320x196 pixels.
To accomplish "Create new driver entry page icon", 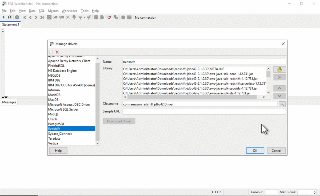I will pos(51,52).
